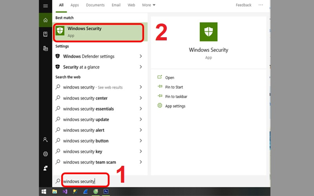Click the search box containing windows security
The width and height of the screenshot is (314, 196).
coord(82,181)
